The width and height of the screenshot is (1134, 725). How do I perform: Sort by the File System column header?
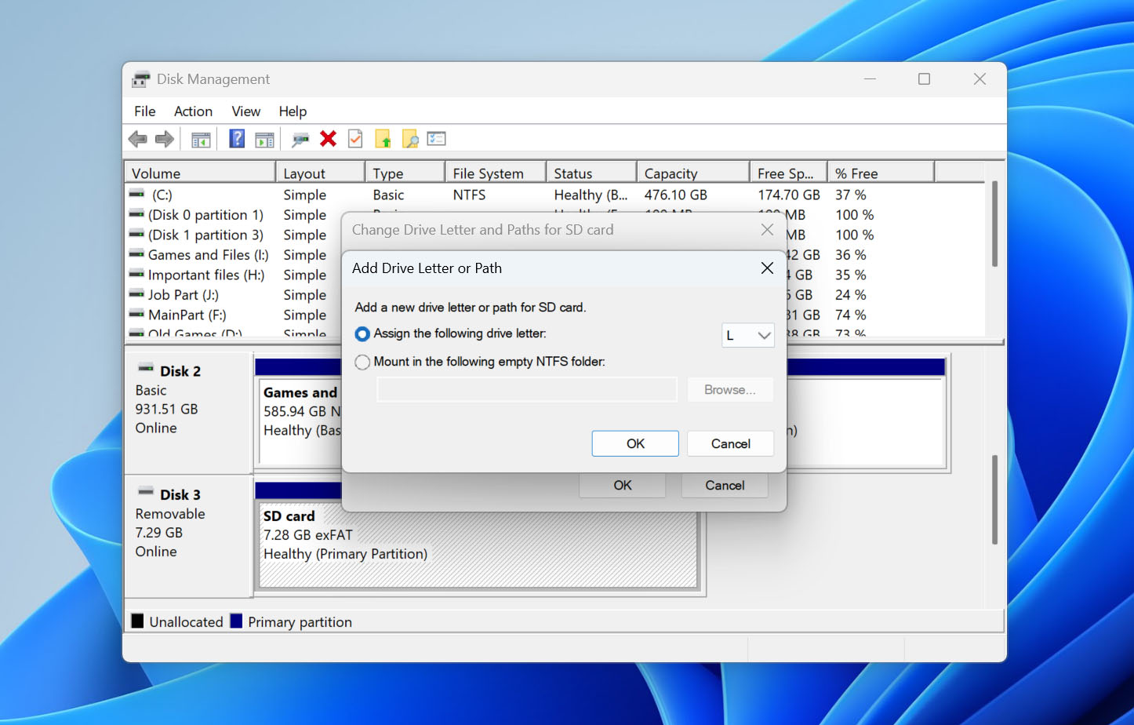point(496,173)
